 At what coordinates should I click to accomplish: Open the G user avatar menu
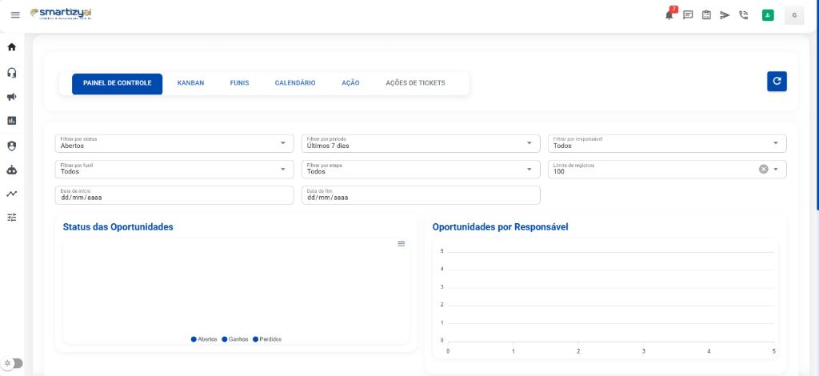click(x=794, y=15)
